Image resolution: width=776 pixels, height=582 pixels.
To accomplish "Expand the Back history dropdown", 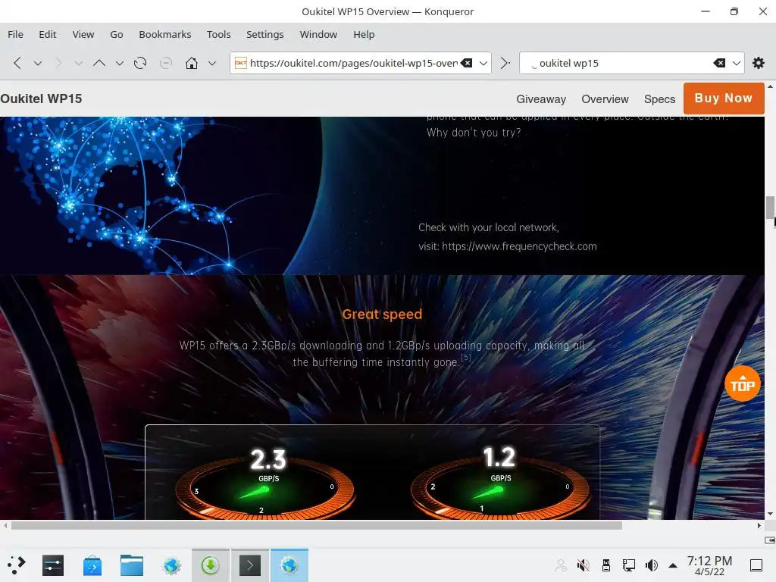I will (x=38, y=64).
